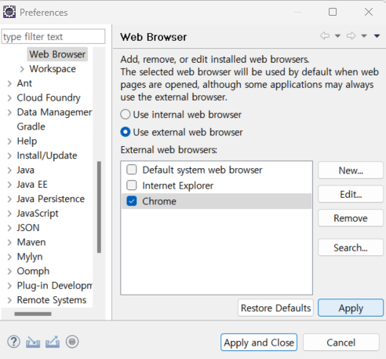The width and height of the screenshot is (386, 359).
Task: Expand the Java Persistence node
Action: coord(9,199)
